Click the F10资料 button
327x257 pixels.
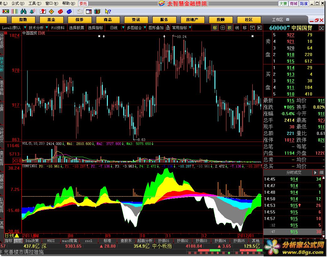58,28
